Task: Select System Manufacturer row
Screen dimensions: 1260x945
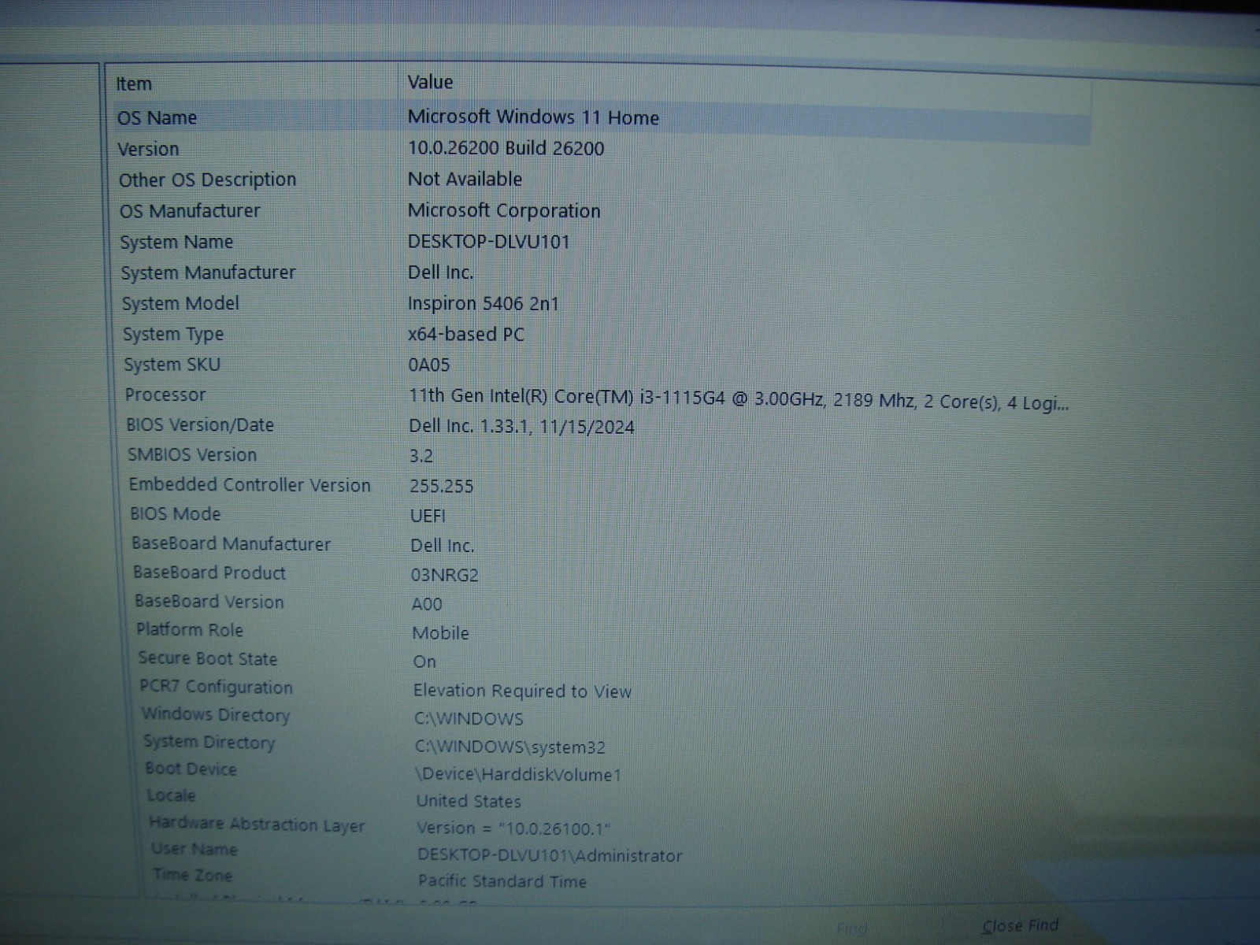Action: (x=208, y=272)
